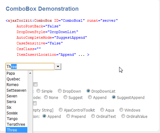
Task: Click the AutoPostBack="False" code line
Action: tap(39, 26)
